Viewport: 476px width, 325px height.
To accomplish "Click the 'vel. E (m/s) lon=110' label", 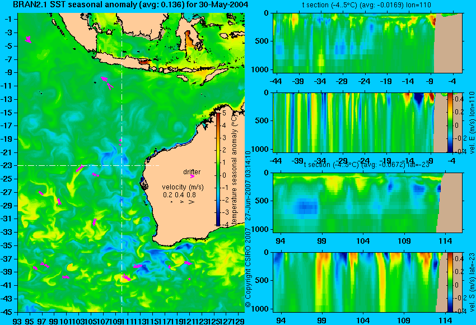I will (x=472, y=122).
